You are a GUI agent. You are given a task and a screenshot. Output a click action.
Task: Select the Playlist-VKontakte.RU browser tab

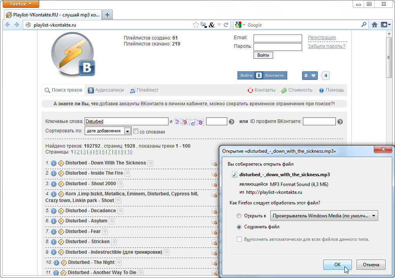pos(53,15)
